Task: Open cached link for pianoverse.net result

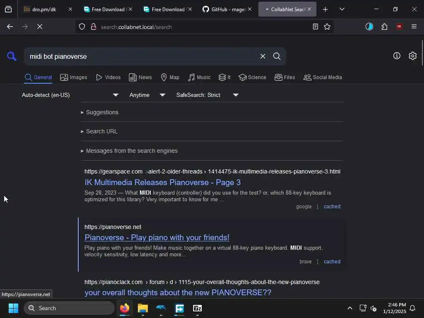Action: click(332, 262)
